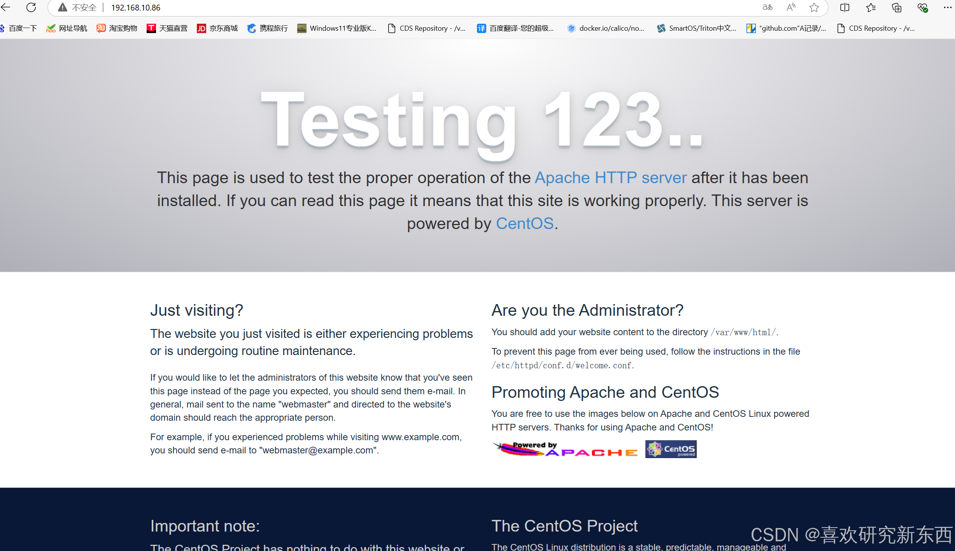Click the "The CentOS Project" heading
This screenshot has height=551, width=955.
click(564, 526)
